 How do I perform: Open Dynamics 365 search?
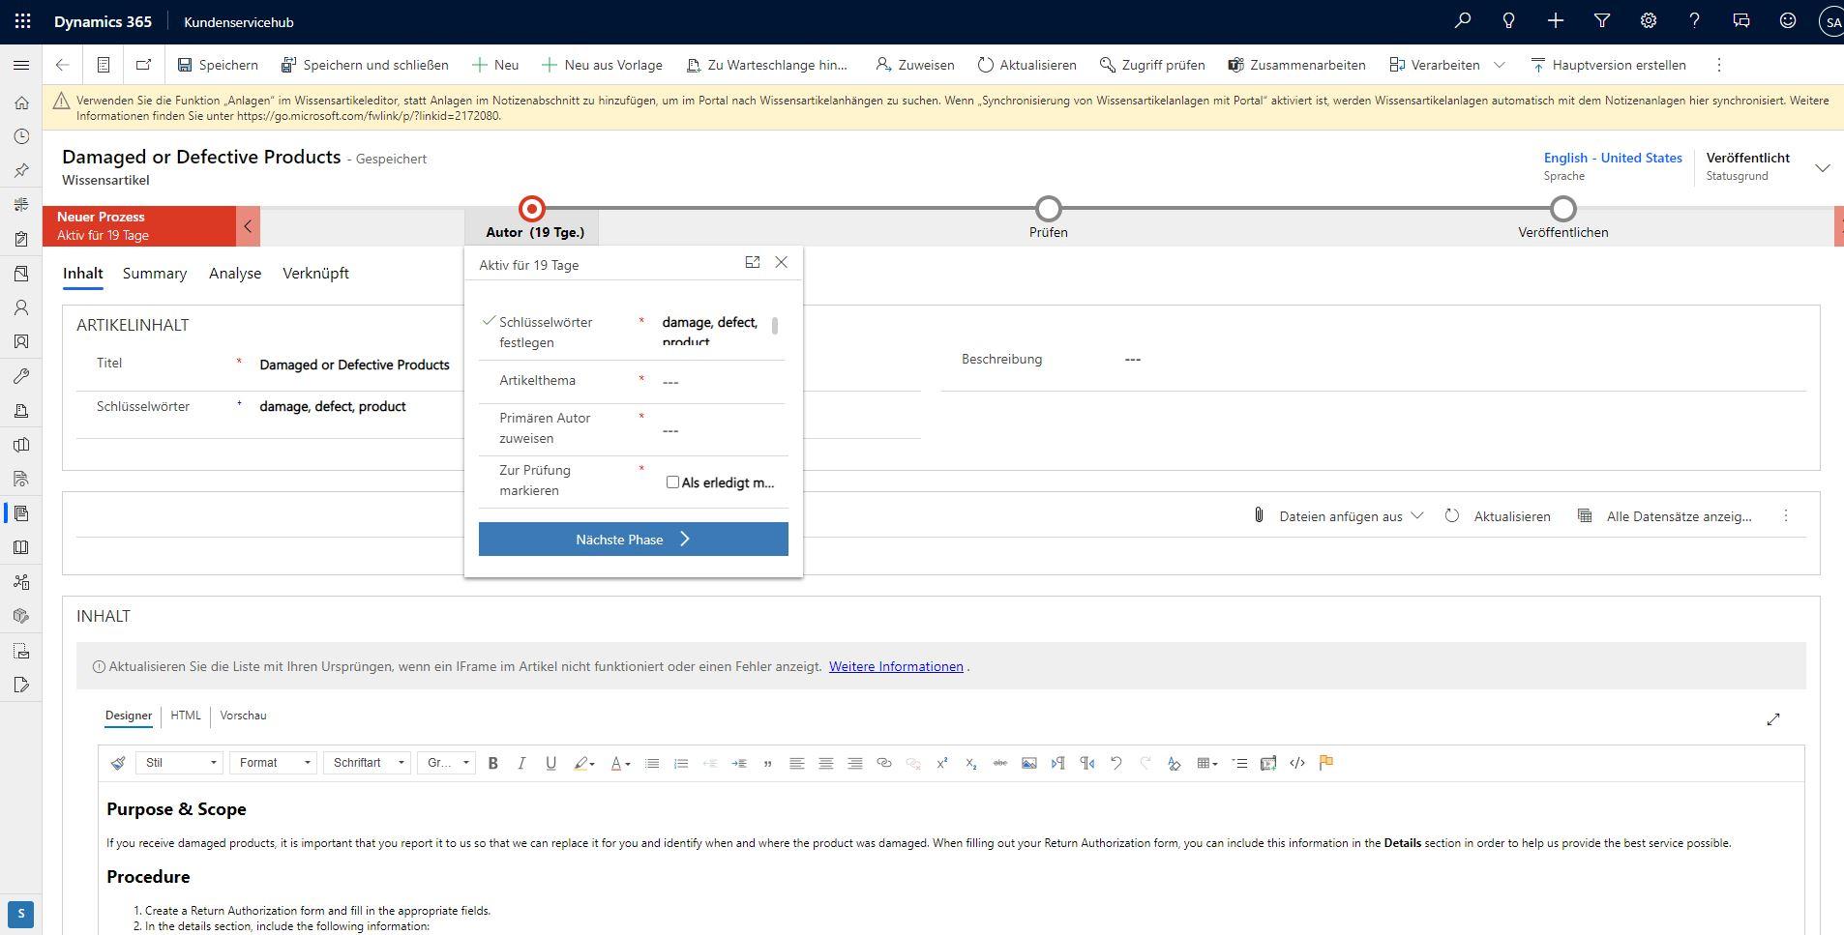(x=1463, y=20)
